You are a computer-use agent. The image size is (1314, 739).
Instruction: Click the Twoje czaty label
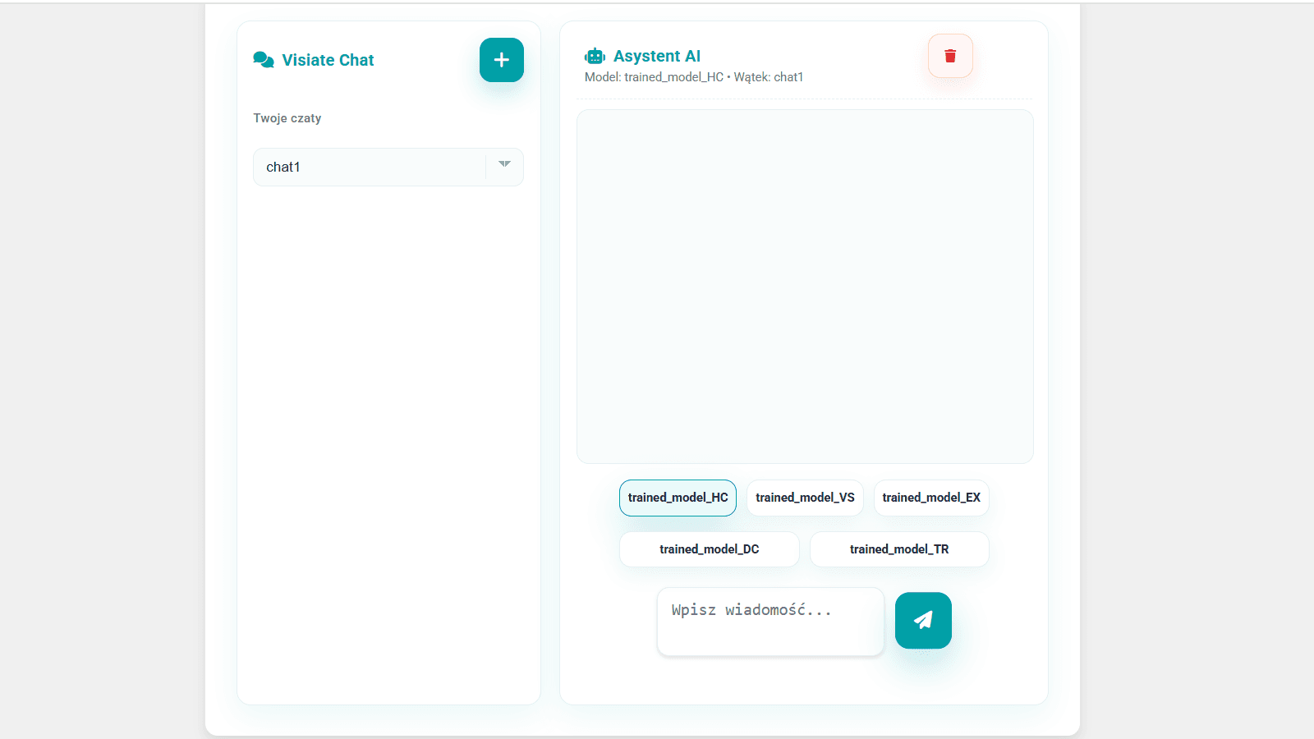[x=287, y=118]
